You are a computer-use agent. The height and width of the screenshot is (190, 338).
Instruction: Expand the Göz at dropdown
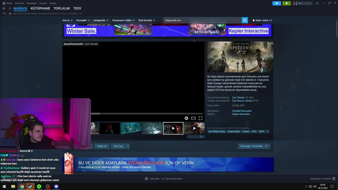click(x=67, y=20)
